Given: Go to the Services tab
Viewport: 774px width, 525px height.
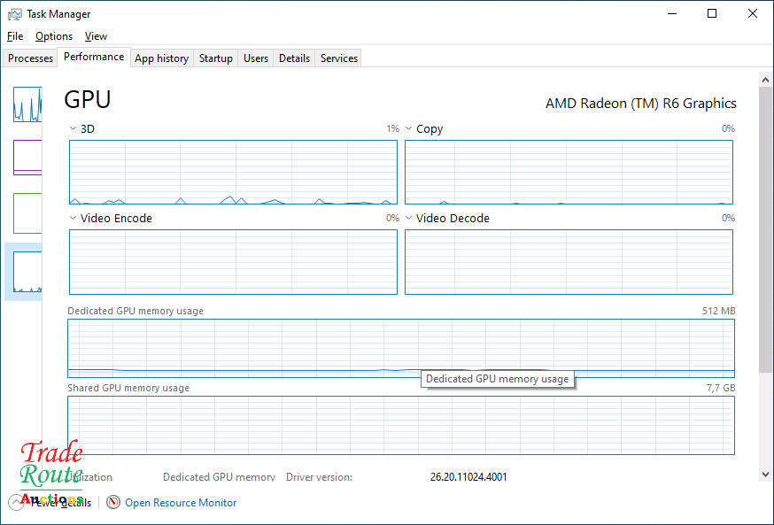Looking at the screenshot, I should pos(339,58).
